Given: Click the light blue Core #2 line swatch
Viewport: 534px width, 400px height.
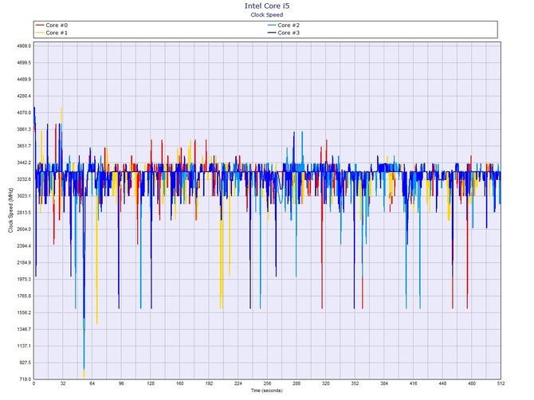Looking at the screenshot, I should pyautogui.click(x=272, y=25).
